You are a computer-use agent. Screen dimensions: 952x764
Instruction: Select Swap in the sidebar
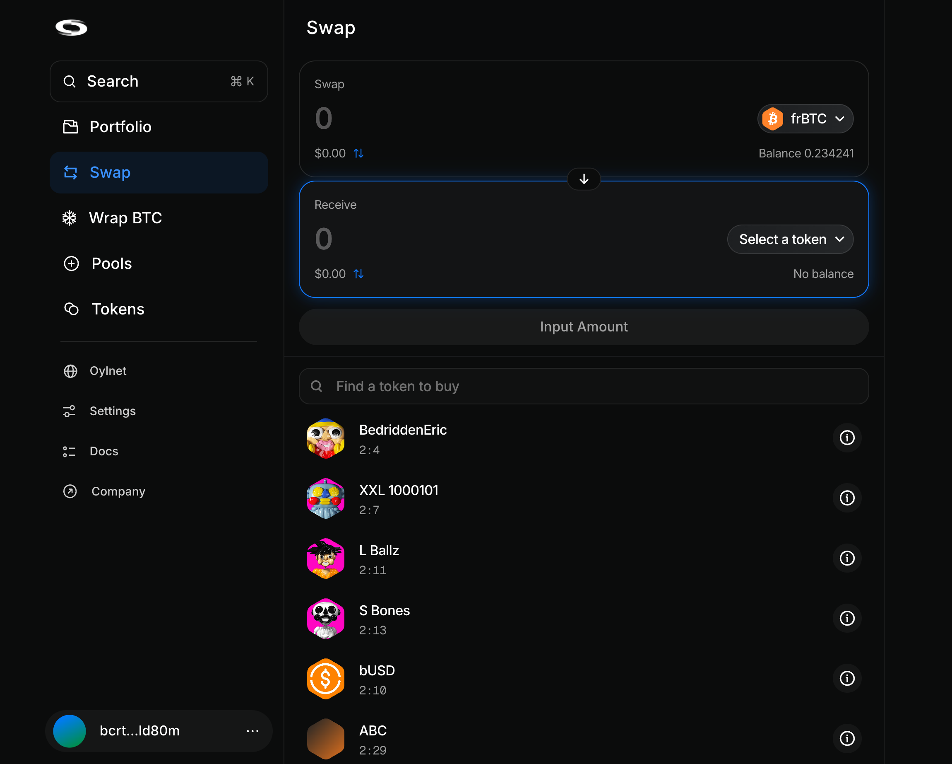tap(159, 172)
